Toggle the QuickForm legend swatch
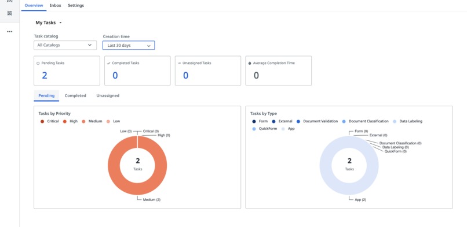This screenshot has height=227, width=467. [254, 129]
